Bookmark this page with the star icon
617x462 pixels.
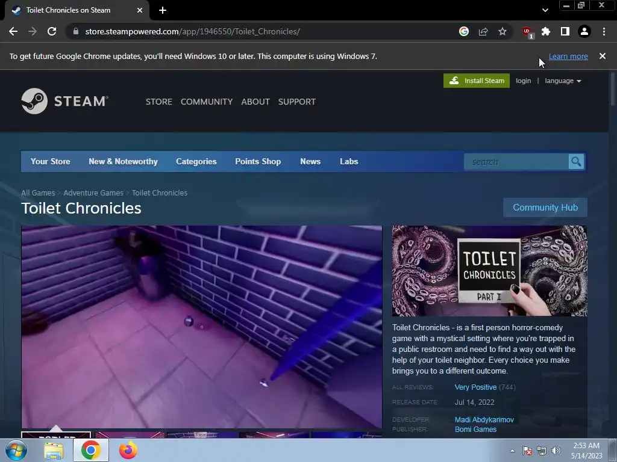[503, 31]
